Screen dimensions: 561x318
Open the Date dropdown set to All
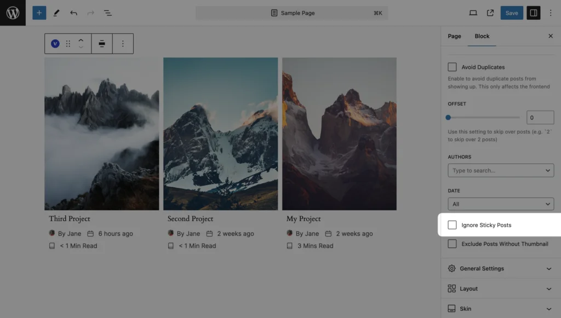501,204
